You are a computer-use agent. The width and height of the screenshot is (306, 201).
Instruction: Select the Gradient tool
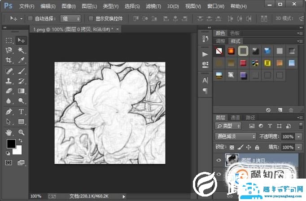click(x=21, y=91)
